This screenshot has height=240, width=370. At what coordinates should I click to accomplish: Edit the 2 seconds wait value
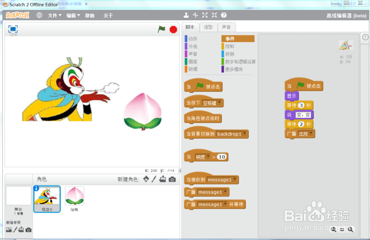click(301, 124)
